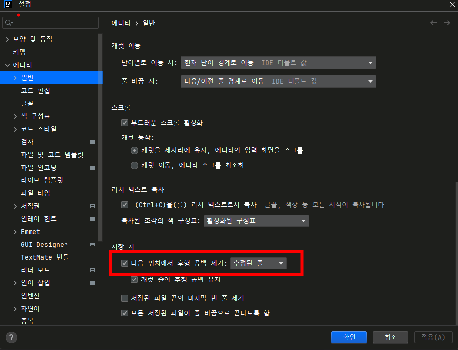Open the 수정된 줄 trailing-space dropdown

tap(258, 264)
